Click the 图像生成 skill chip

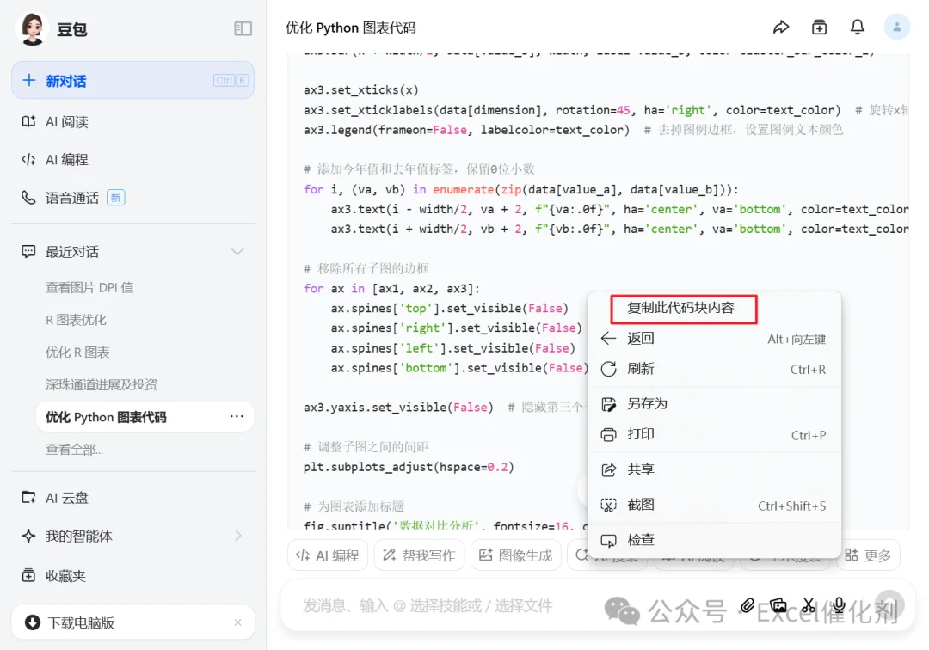click(515, 555)
